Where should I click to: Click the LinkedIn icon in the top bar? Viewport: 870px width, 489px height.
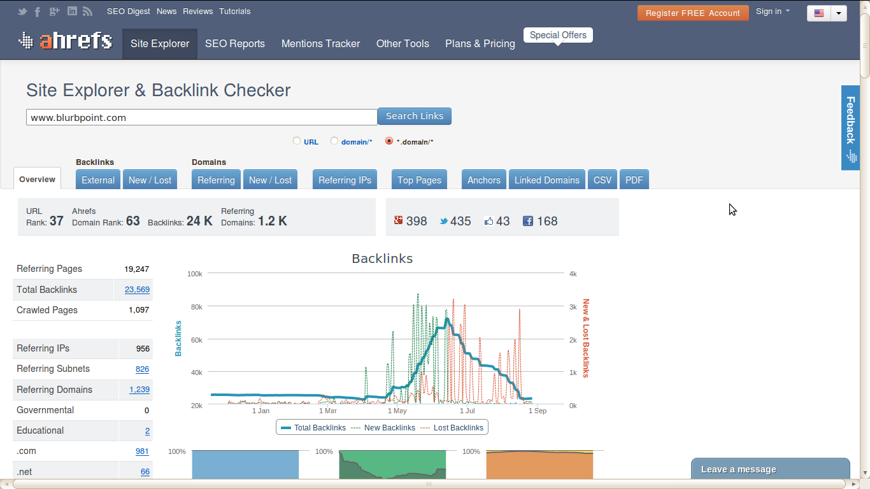coord(72,11)
